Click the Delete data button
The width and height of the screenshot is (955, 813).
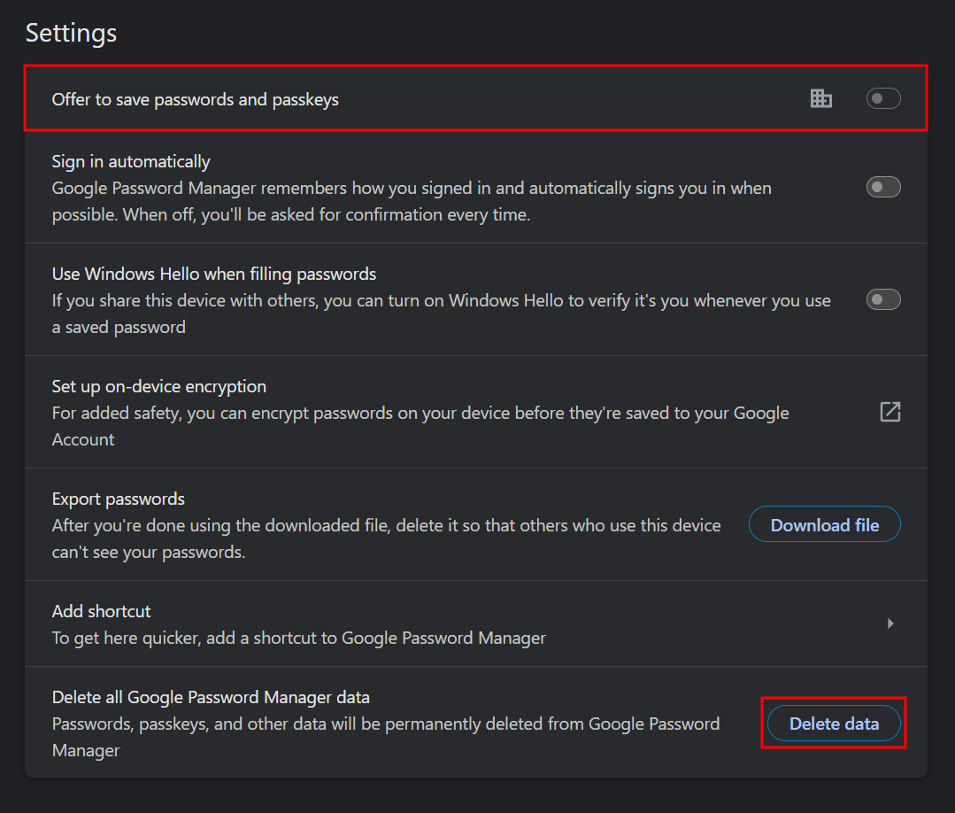pos(834,724)
